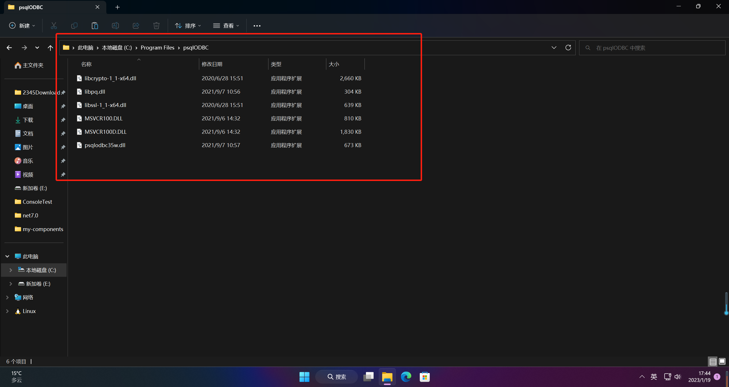Click the Copy icon in toolbar
This screenshot has height=387, width=729.
74,26
